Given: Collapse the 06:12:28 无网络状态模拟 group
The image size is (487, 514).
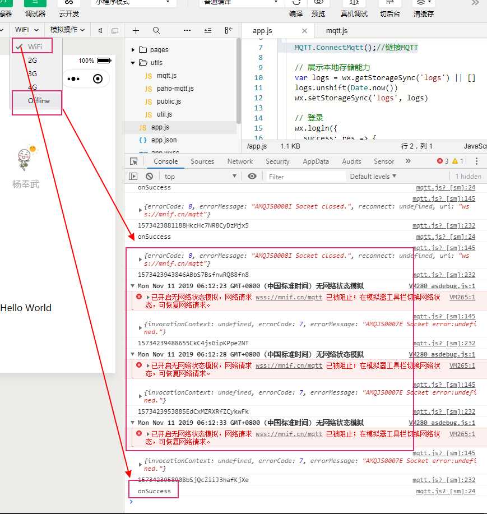Looking at the screenshot, I should (132, 354).
